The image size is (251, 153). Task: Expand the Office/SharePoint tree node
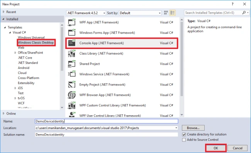click(15, 52)
